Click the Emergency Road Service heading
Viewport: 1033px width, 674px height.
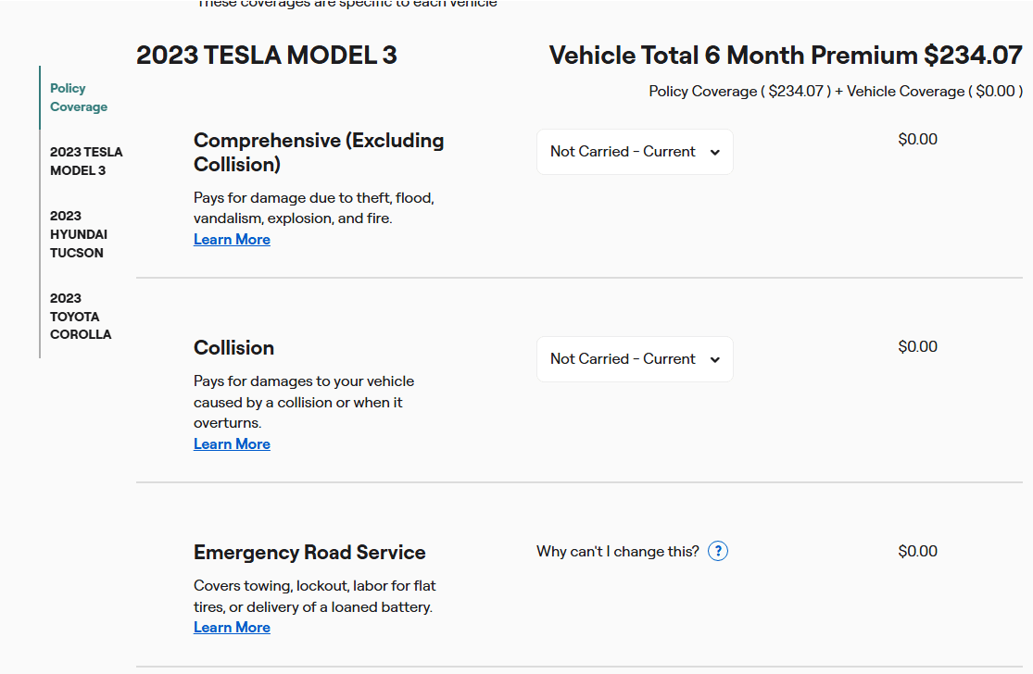coord(309,553)
